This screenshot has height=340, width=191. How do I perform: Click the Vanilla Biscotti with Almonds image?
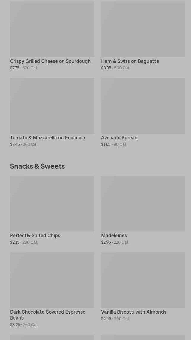point(143,280)
